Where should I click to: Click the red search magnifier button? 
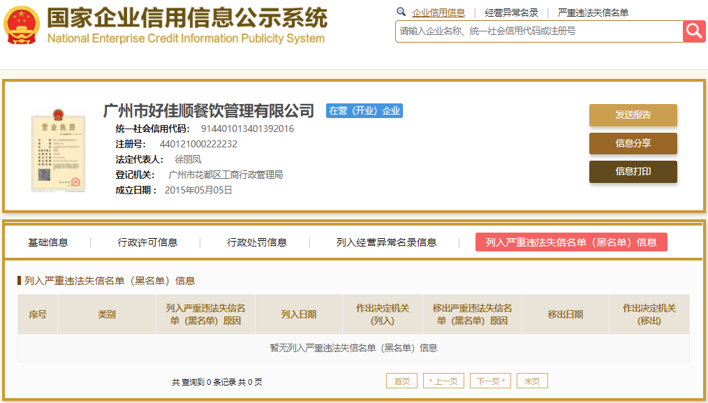[694, 31]
